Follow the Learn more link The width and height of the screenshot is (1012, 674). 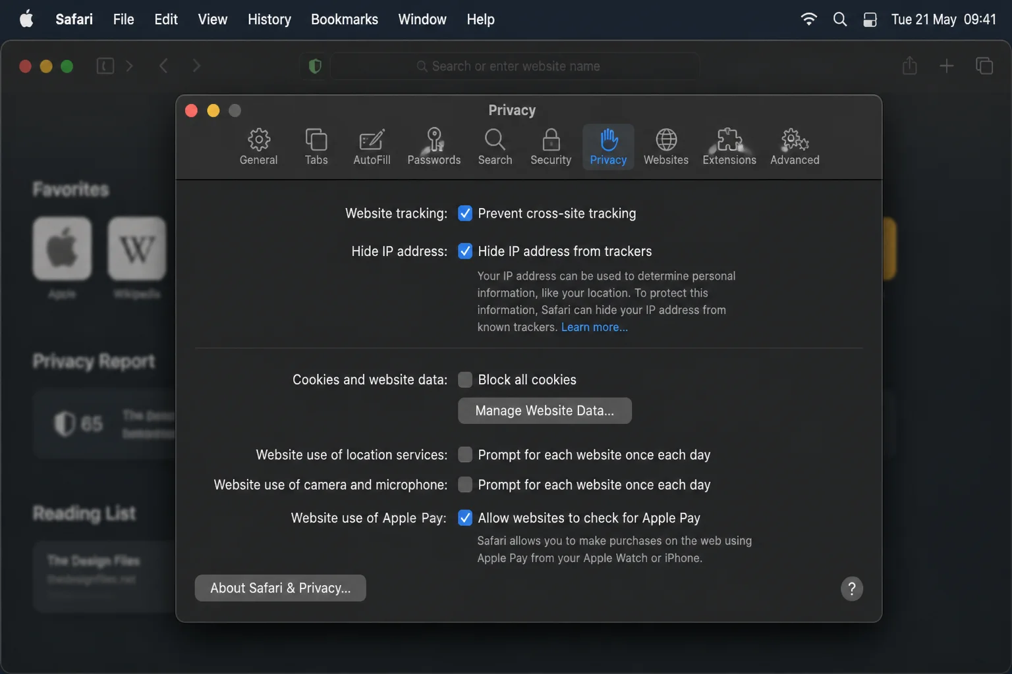[594, 327]
